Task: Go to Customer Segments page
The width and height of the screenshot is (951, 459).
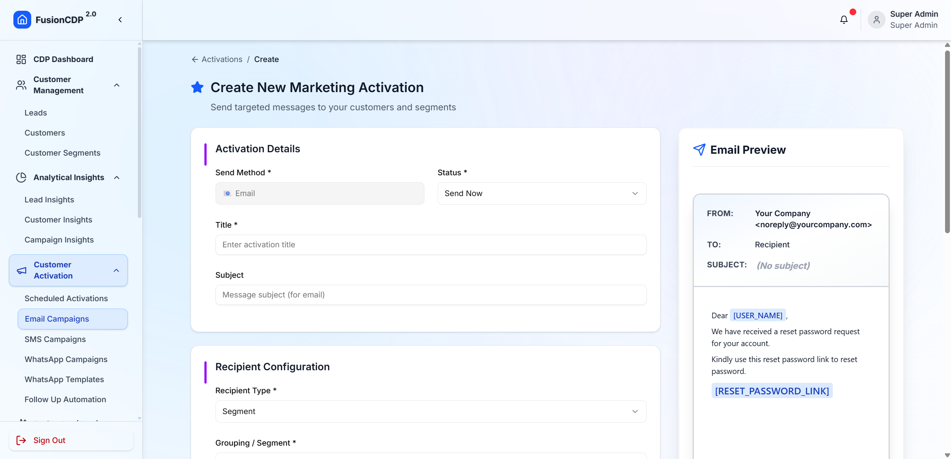Action: (62, 153)
